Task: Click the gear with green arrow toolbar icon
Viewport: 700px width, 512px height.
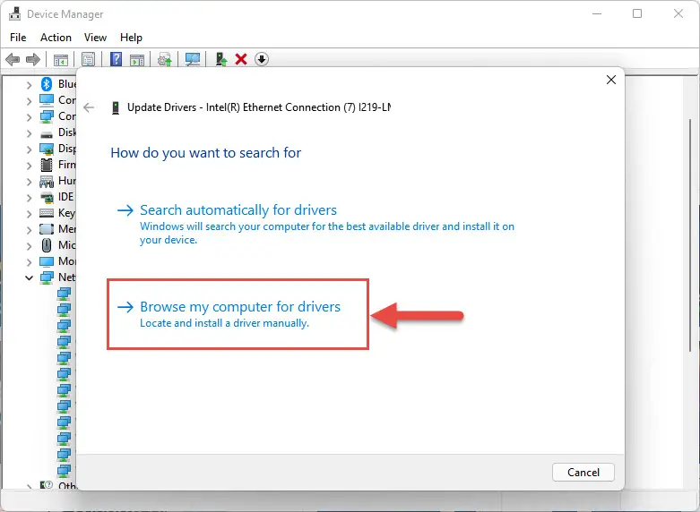Action: click(x=165, y=59)
